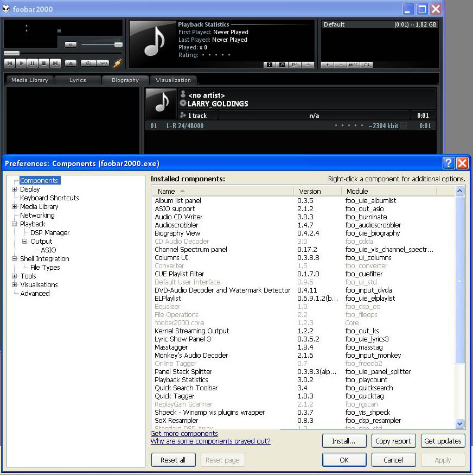
Task: Switch to the Lyrics tab
Action: pyautogui.click(x=78, y=80)
